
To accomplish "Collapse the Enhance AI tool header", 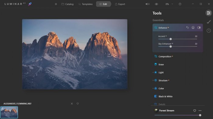I will pyautogui.click(x=177, y=28).
